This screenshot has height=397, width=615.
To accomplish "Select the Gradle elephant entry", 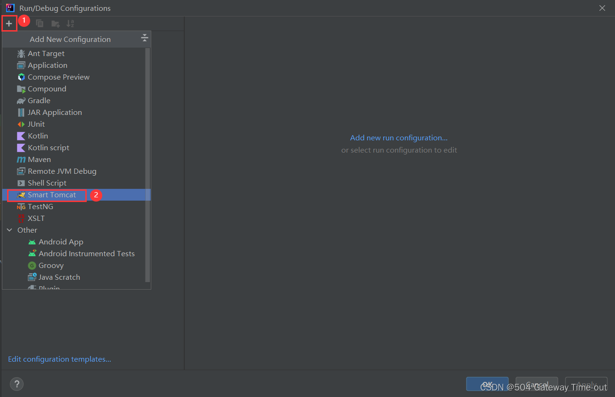I will [x=39, y=101].
